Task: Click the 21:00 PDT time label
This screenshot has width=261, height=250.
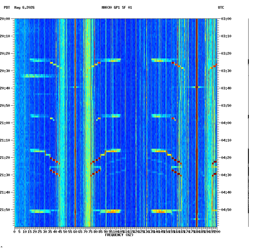Action: (5, 123)
